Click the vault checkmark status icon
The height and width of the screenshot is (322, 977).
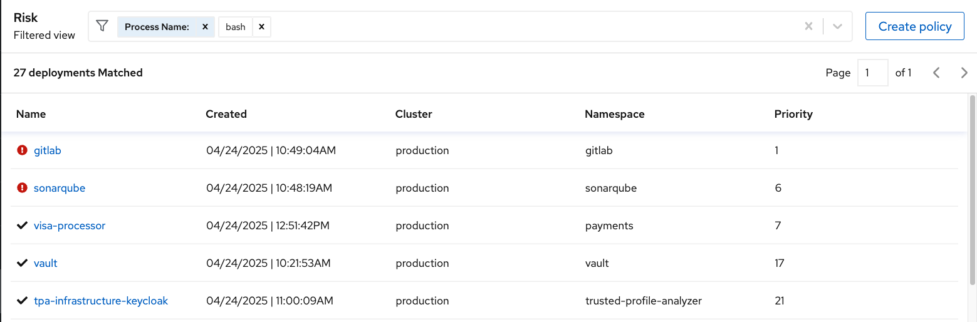(x=23, y=263)
